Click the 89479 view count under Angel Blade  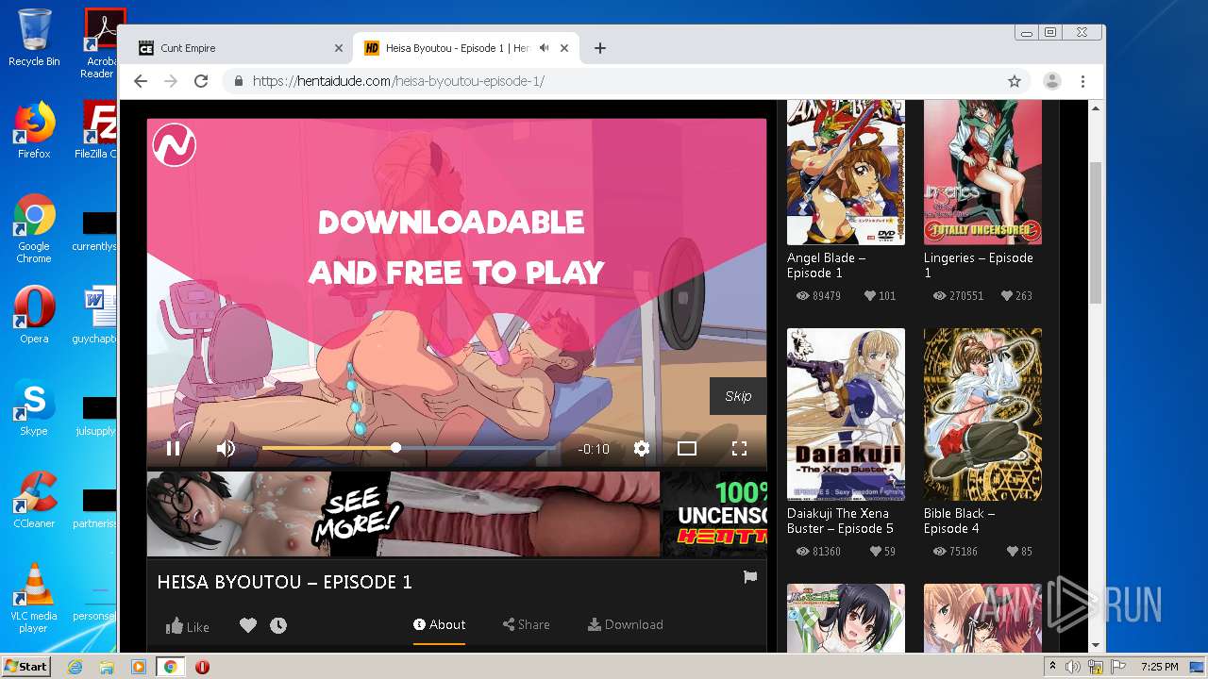click(818, 296)
